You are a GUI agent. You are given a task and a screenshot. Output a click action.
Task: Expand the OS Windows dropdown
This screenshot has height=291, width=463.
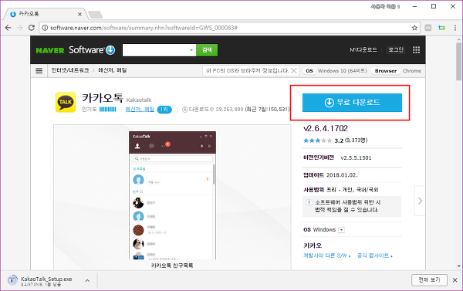(x=341, y=230)
